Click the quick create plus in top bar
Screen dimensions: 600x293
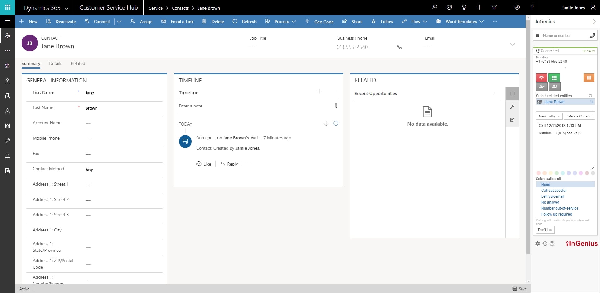point(479,7)
